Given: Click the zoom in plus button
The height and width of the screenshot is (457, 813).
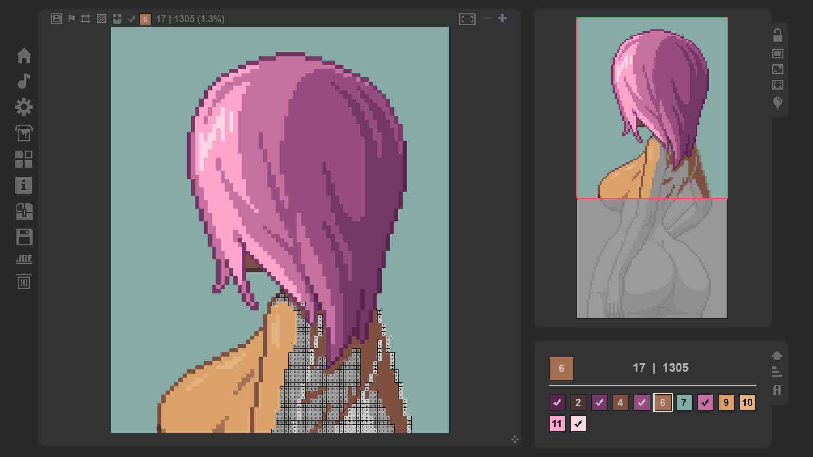Looking at the screenshot, I should (503, 19).
